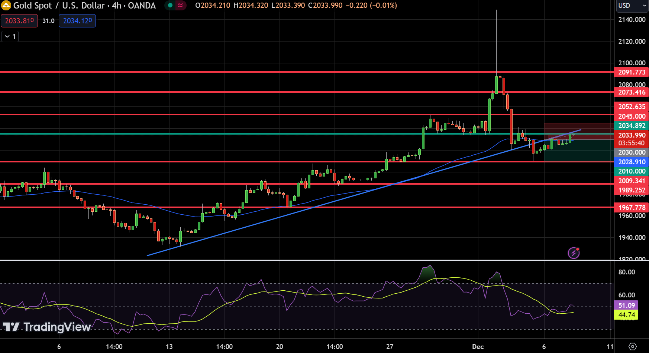Viewport: 649px width, 353px height.
Task: Click the 60.00 RSI scale tick
Action: 626,295
